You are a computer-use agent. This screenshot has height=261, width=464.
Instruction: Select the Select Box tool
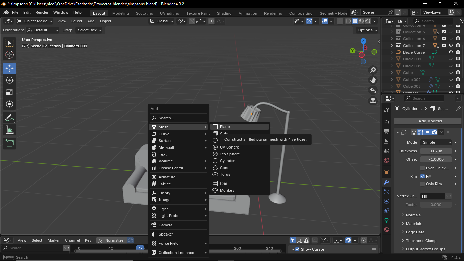(x=10, y=43)
